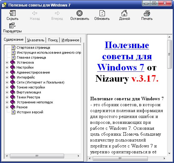The image size is (174, 163).
Task: Click the book icon for Твики Реестра
Action: coord(13,97)
